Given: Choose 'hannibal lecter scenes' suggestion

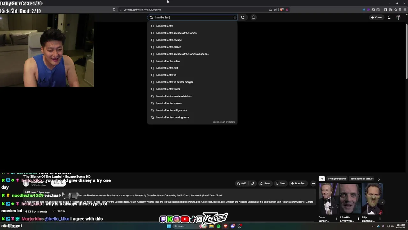Looking at the screenshot, I should tap(192, 103).
